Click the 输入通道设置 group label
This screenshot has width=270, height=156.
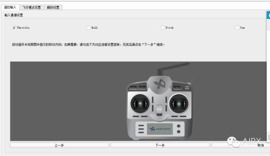[13, 15]
